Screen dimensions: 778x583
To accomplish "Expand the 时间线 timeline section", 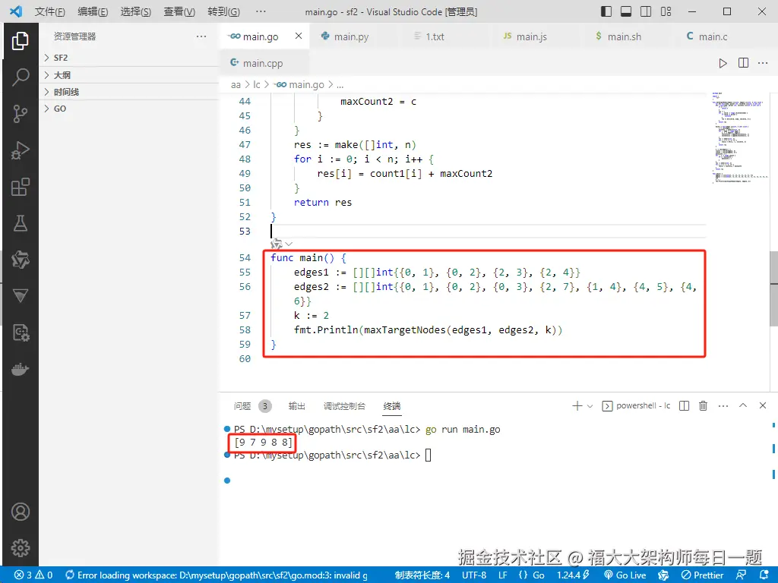I will (128, 92).
